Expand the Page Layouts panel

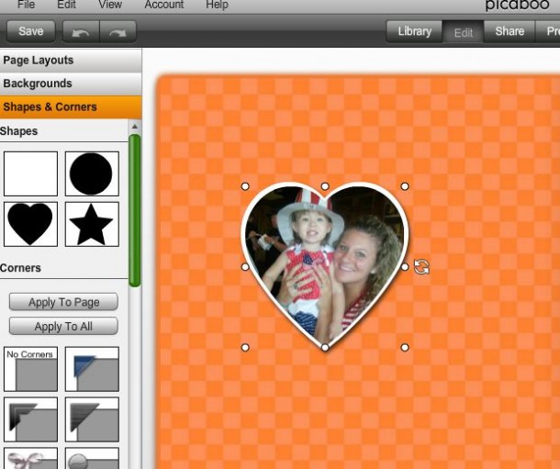[71, 61]
